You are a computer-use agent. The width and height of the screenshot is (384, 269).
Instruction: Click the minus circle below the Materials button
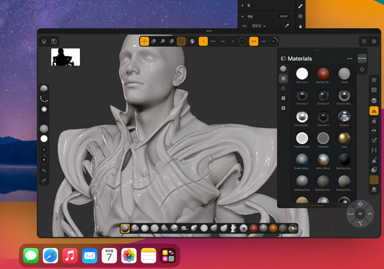pyautogui.click(x=362, y=70)
